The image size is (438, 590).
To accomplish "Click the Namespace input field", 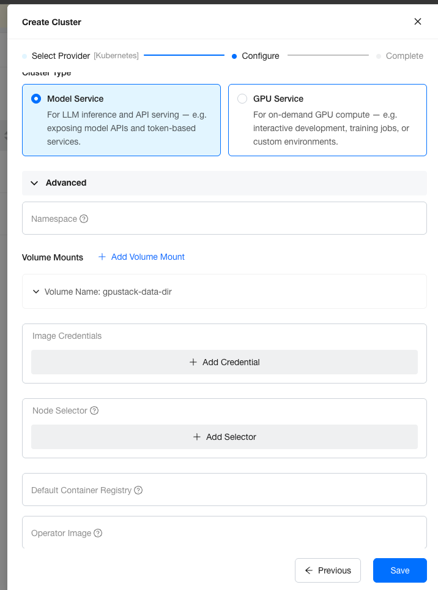I will [x=225, y=218].
